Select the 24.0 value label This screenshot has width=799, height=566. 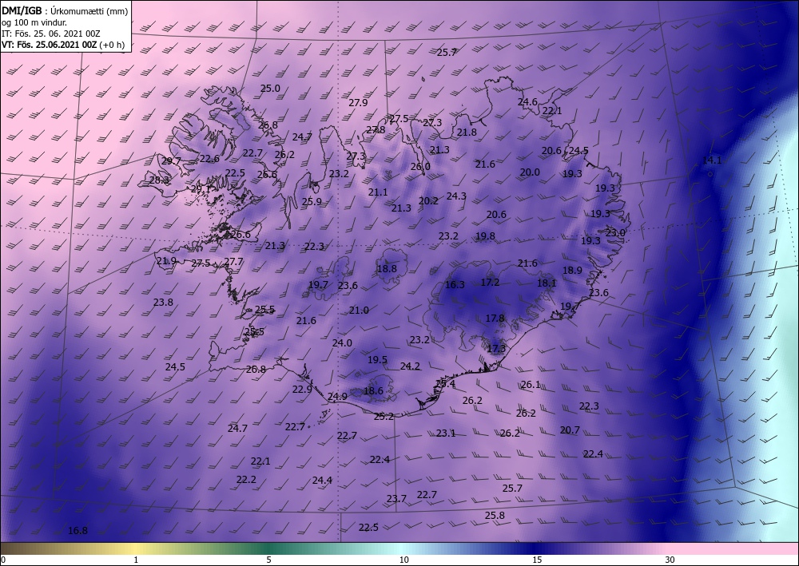click(342, 343)
